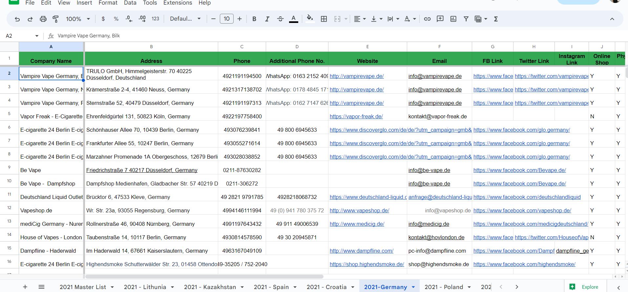Open text rotation dropdown
This screenshot has width=628, height=292.
[x=410, y=19]
